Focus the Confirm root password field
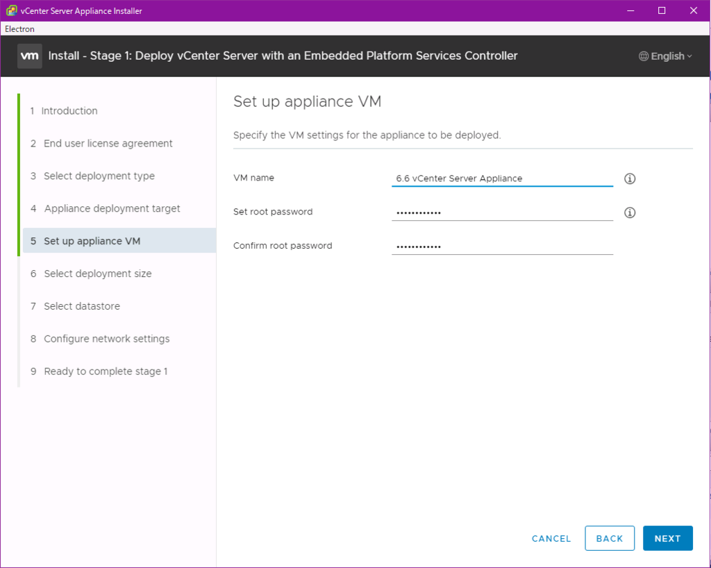This screenshot has width=711, height=568. [503, 247]
